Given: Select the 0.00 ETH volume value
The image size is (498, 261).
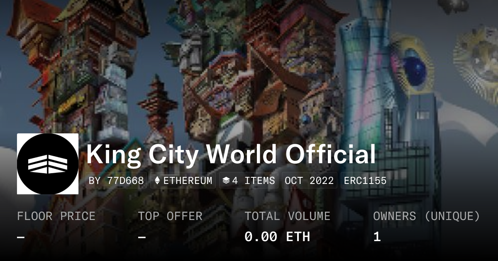Looking at the screenshot, I should 277,237.
